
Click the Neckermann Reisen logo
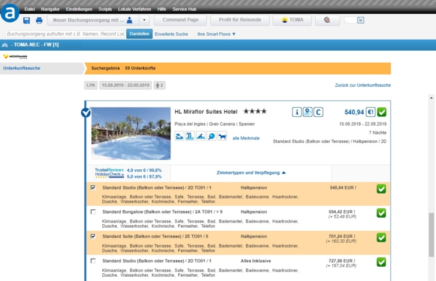coord(16,56)
